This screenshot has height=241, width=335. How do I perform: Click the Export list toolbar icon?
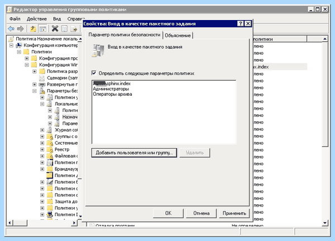click(74, 28)
